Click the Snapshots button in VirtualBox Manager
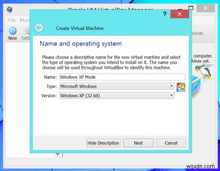 (x=198, y=34)
